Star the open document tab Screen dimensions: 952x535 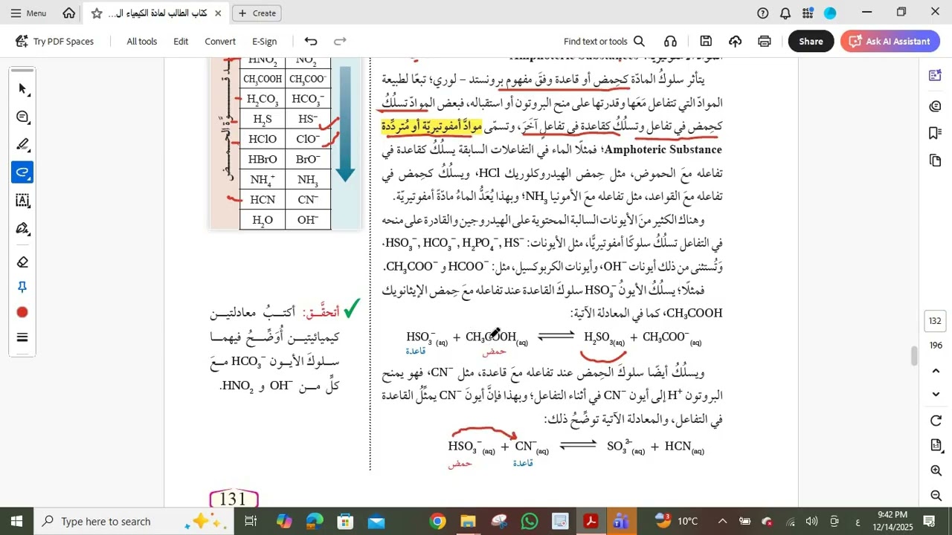click(97, 13)
